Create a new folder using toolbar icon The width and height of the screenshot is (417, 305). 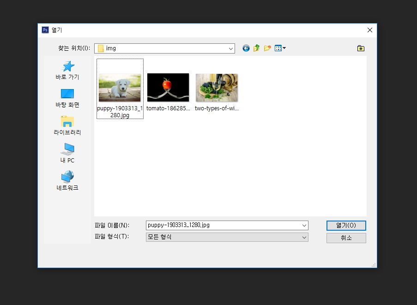click(x=267, y=48)
